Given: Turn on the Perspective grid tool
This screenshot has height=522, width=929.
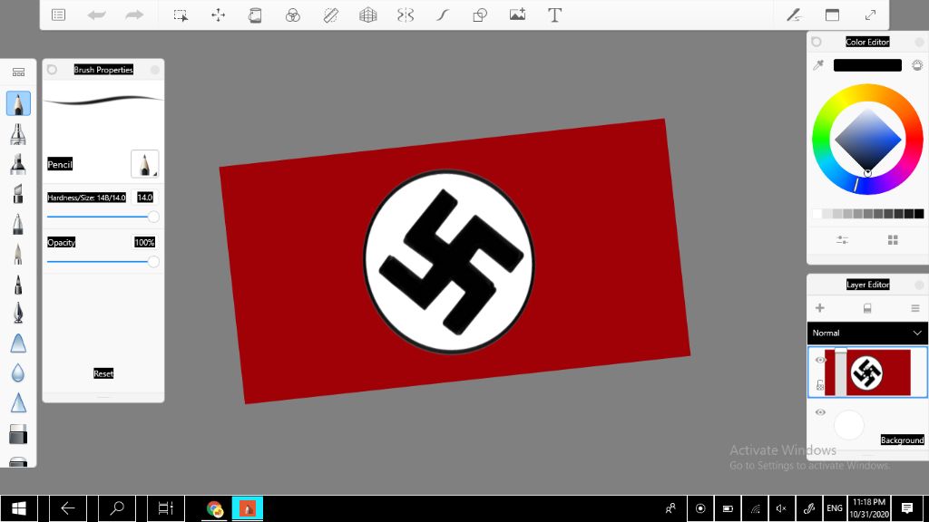Looking at the screenshot, I should pos(368,14).
